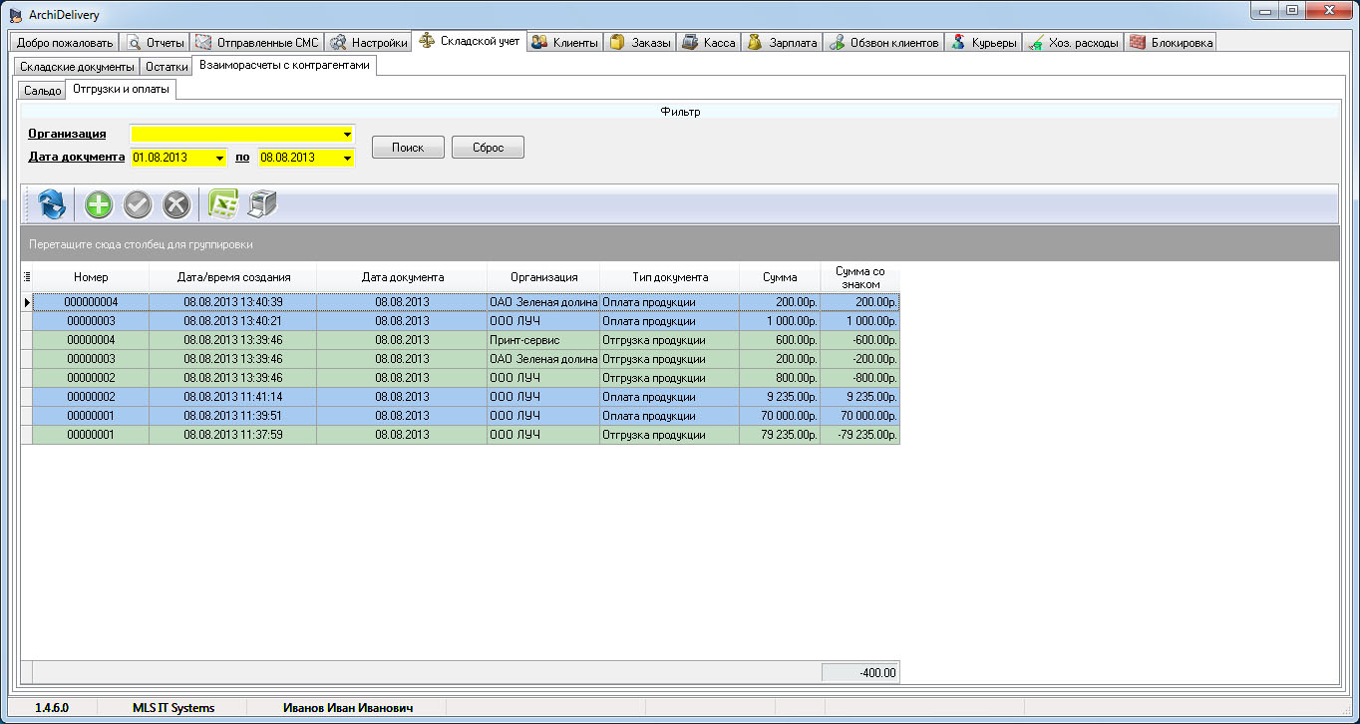Click the gray checkmark confirm icon
The height and width of the screenshot is (724, 1360).
137,205
